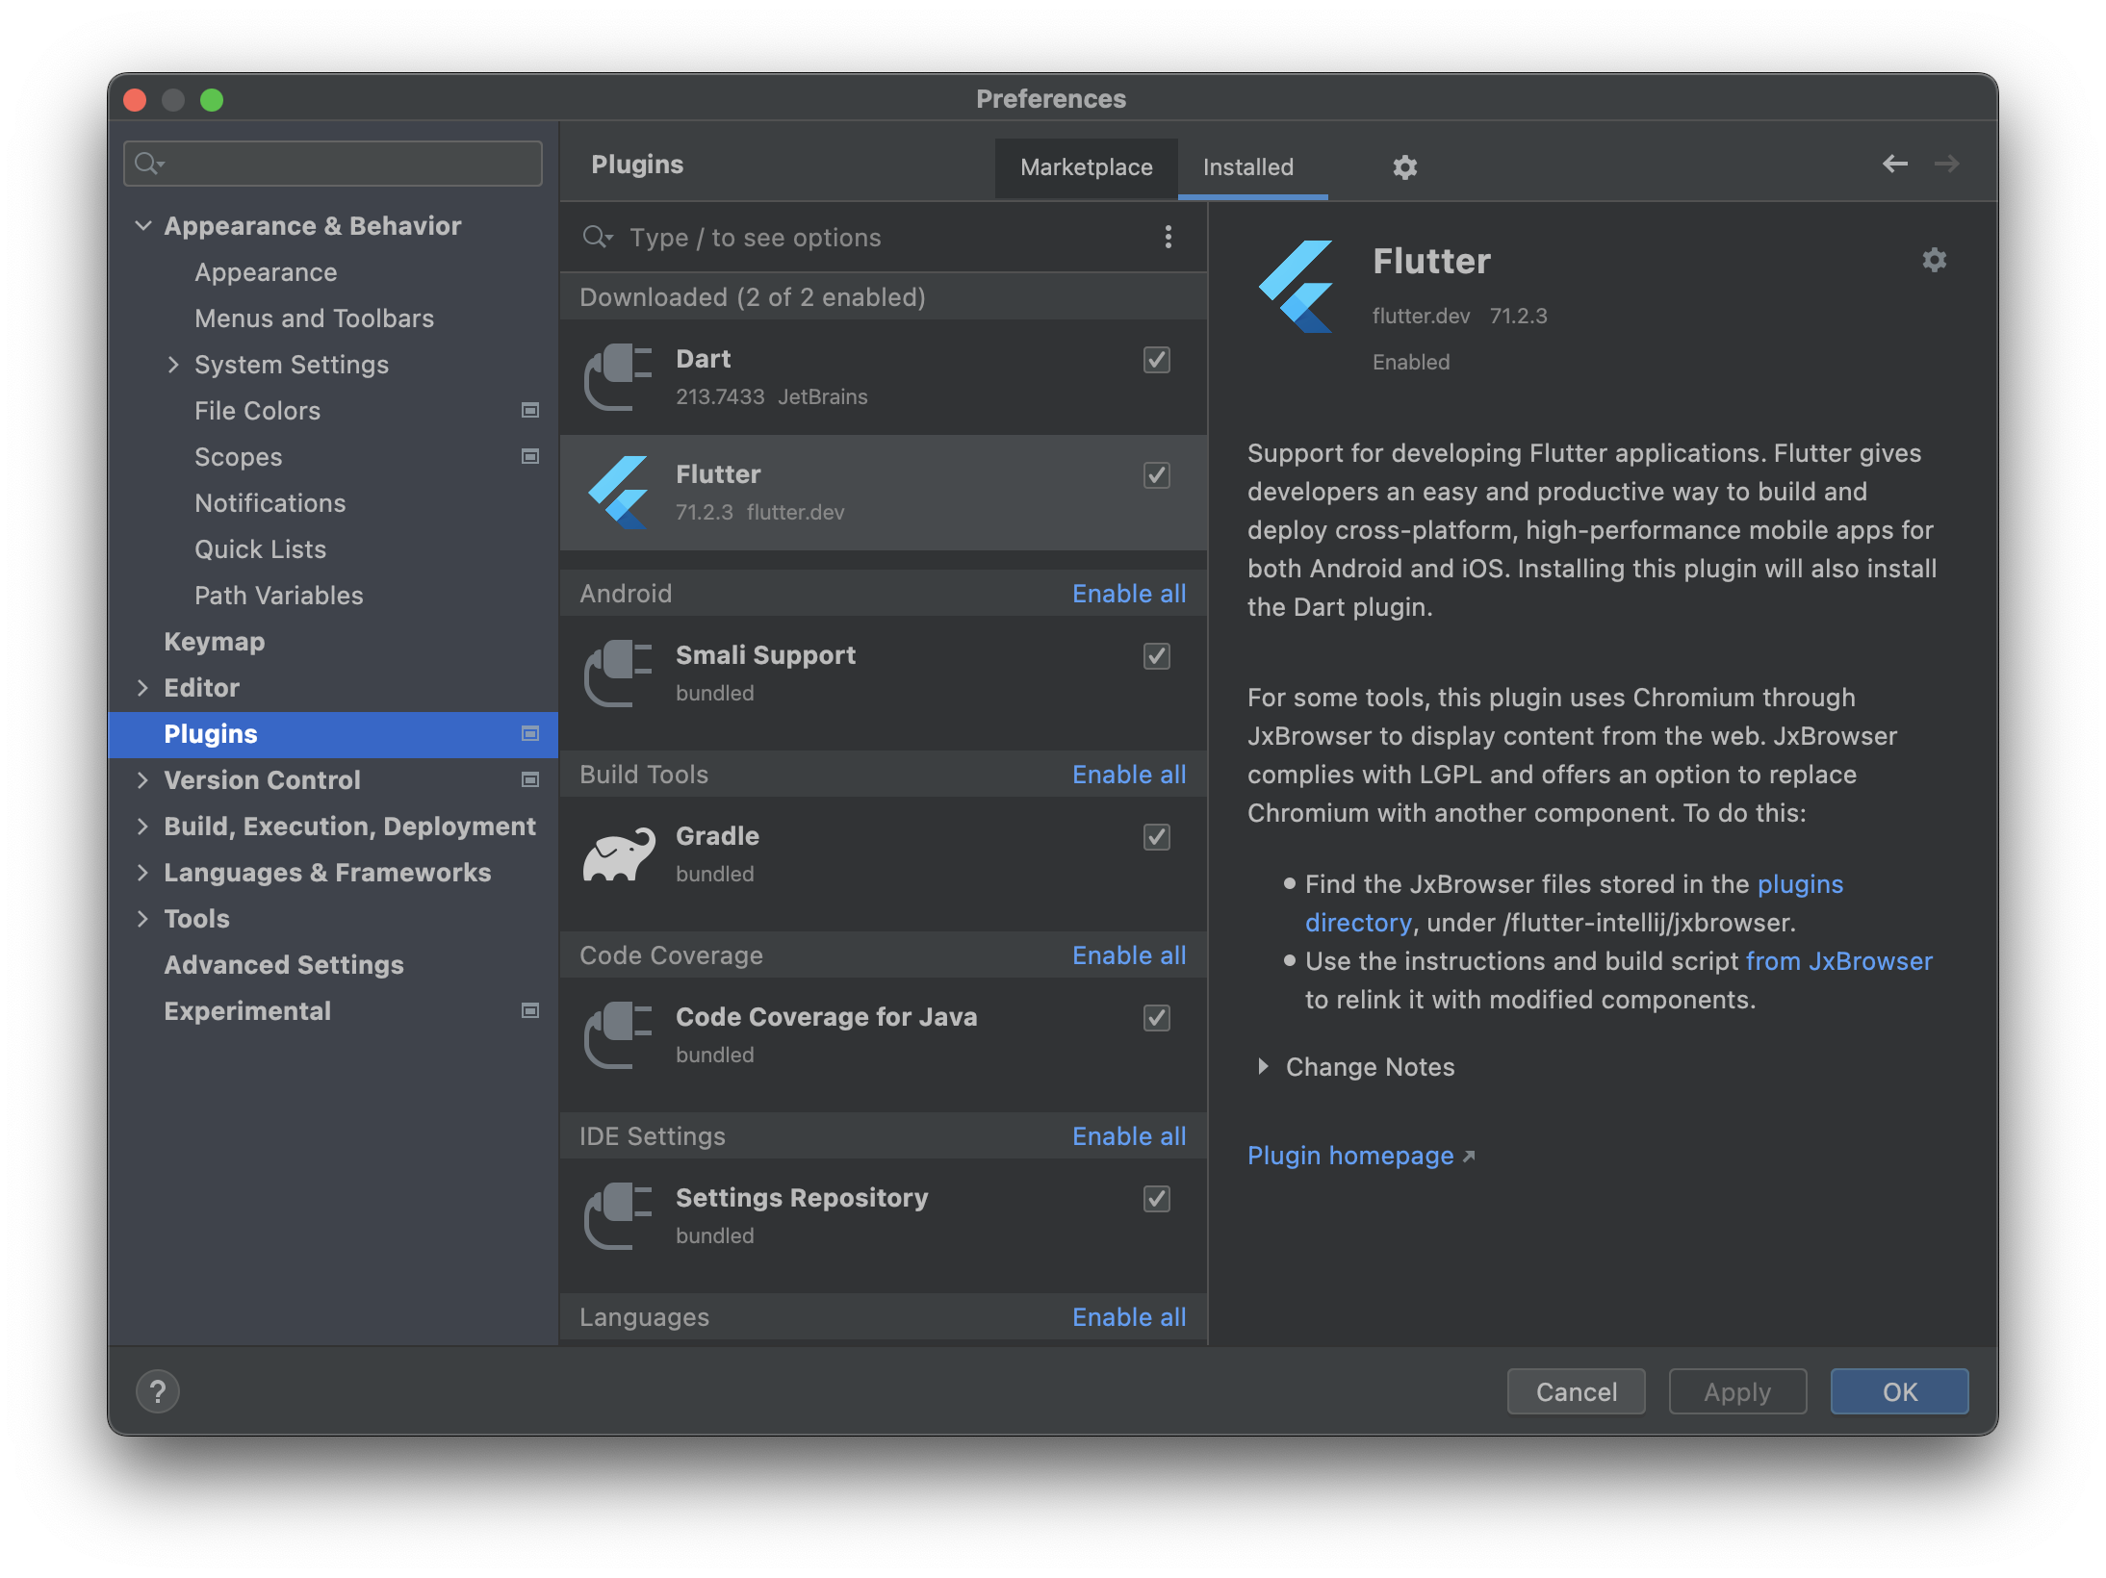Disable the Smali Support checkbox

[x=1156, y=656]
